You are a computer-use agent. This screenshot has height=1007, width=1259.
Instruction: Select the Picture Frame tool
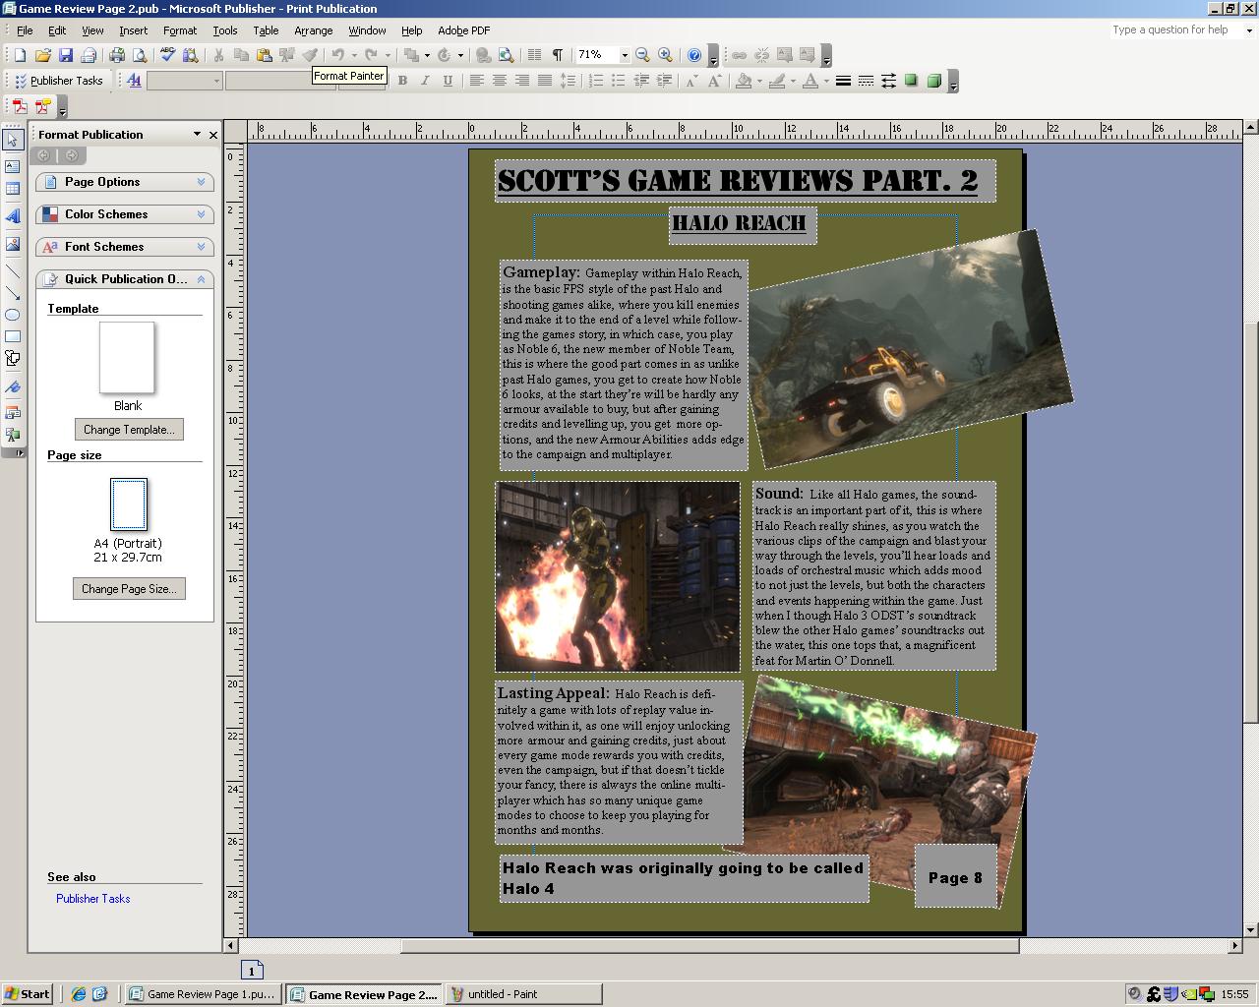(13, 244)
